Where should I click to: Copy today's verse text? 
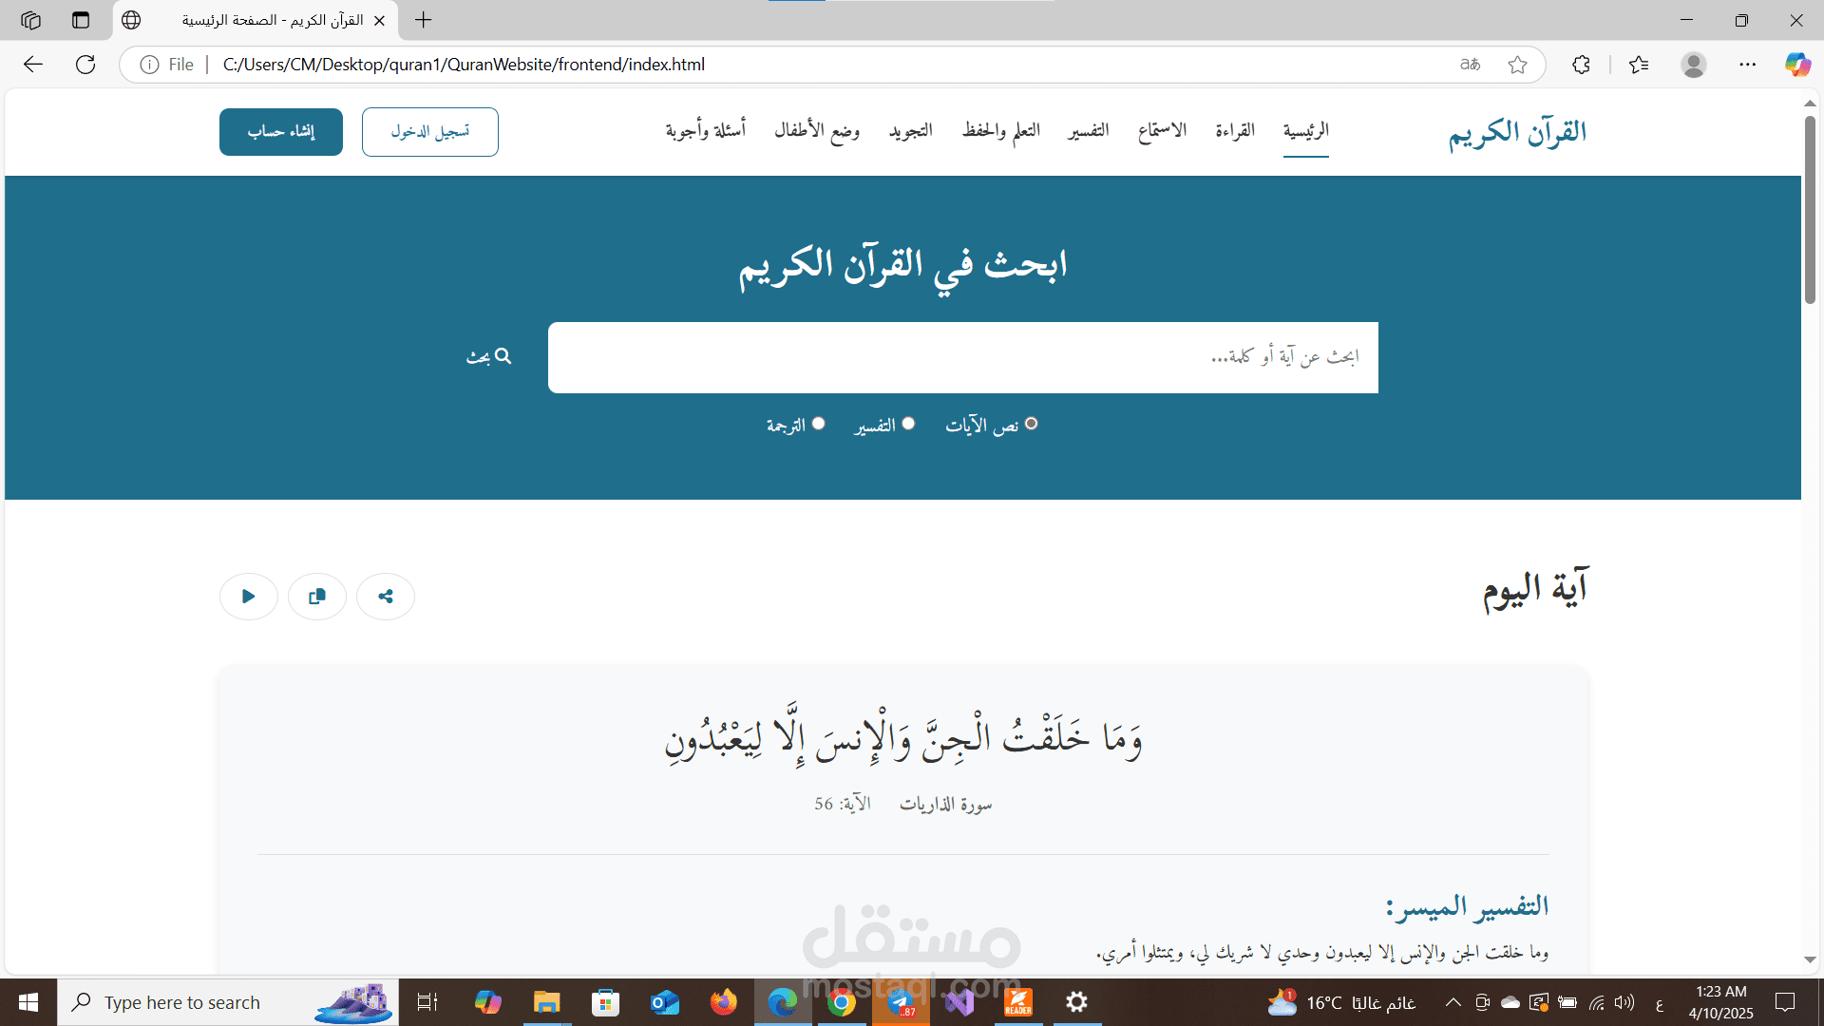click(316, 596)
